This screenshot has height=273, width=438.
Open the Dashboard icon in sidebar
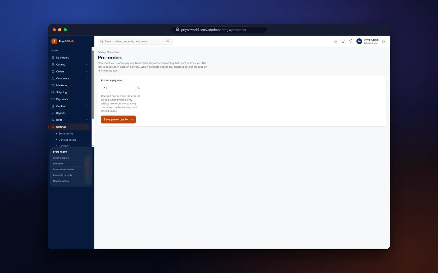(x=53, y=58)
